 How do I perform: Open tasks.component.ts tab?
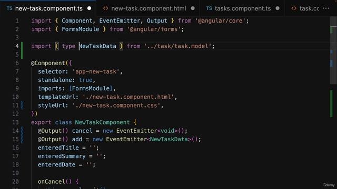coord(243,8)
